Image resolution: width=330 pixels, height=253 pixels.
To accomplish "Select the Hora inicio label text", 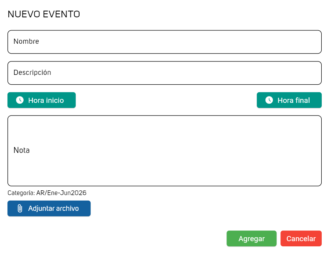I will click(46, 100).
